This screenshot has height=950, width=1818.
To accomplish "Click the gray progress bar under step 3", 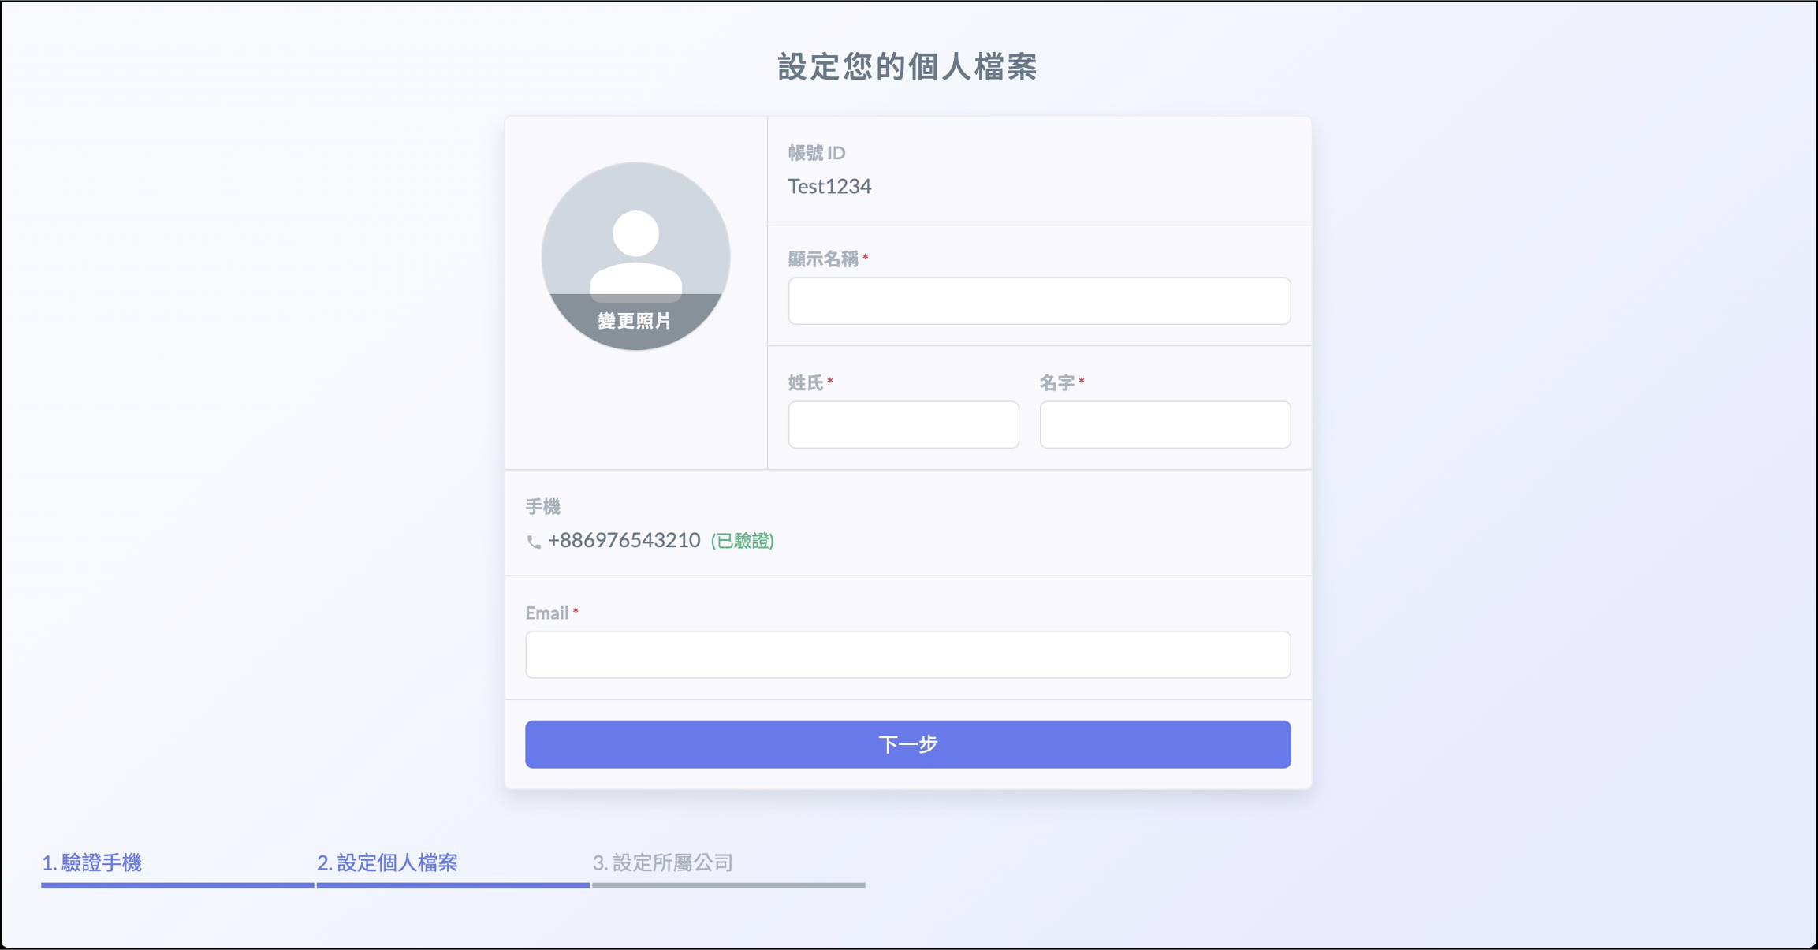I will [728, 885].
